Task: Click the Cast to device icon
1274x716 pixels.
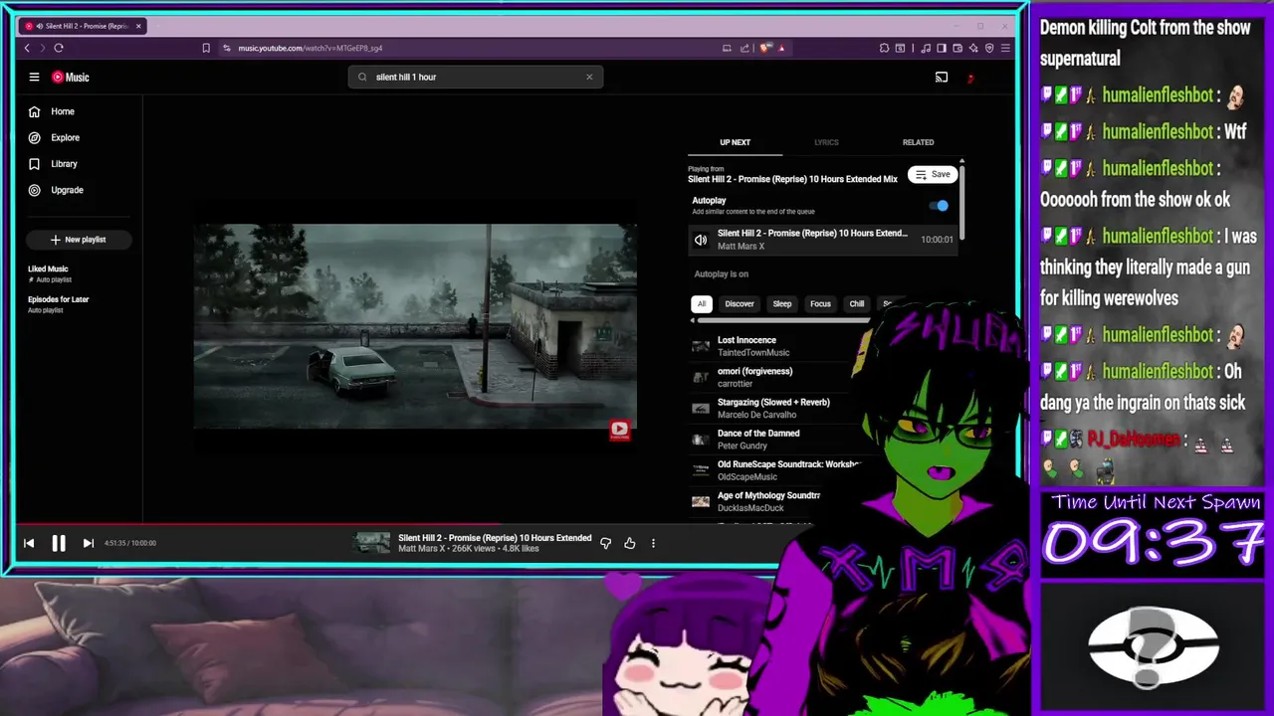Action: click(942, 77)
